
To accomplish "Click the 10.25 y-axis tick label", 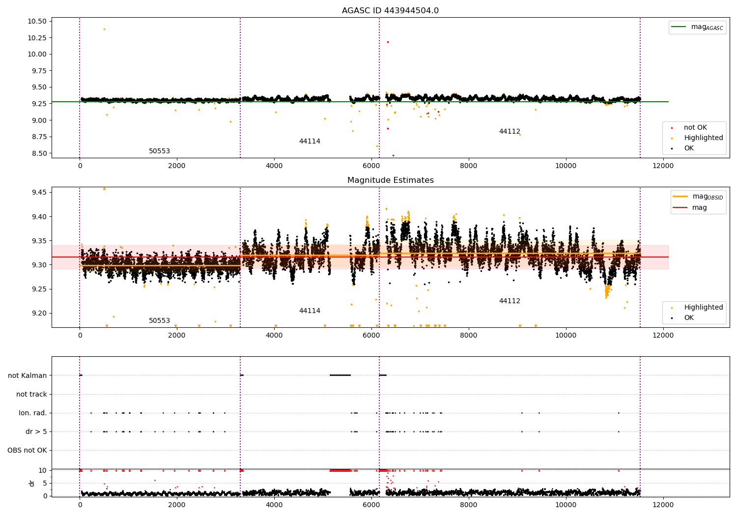I will [x=37, y=38].
